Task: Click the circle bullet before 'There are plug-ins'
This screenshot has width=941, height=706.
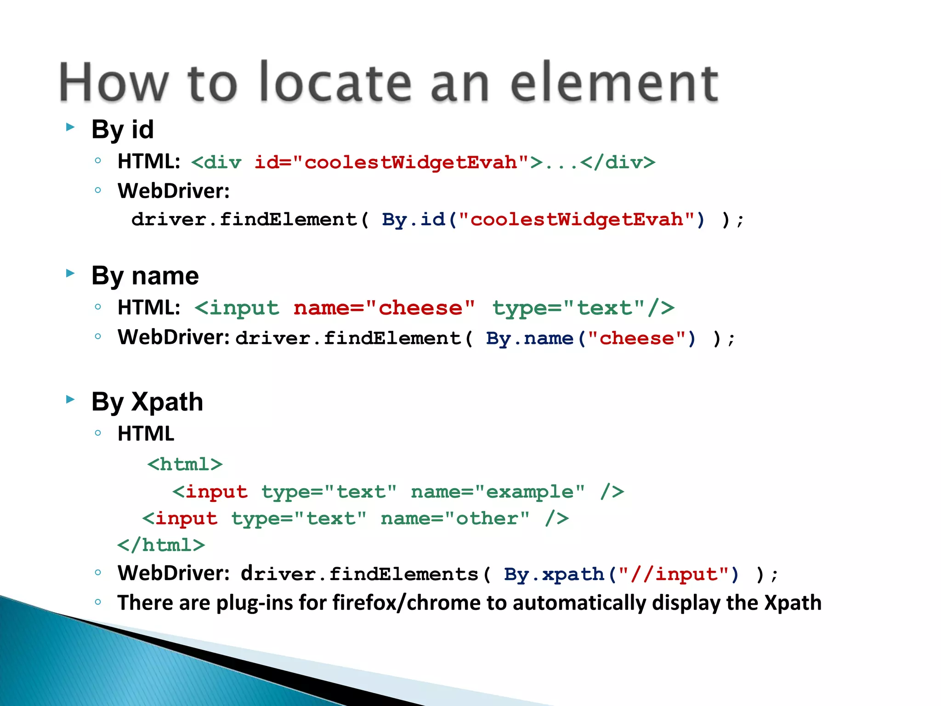Action: [97, 602]
